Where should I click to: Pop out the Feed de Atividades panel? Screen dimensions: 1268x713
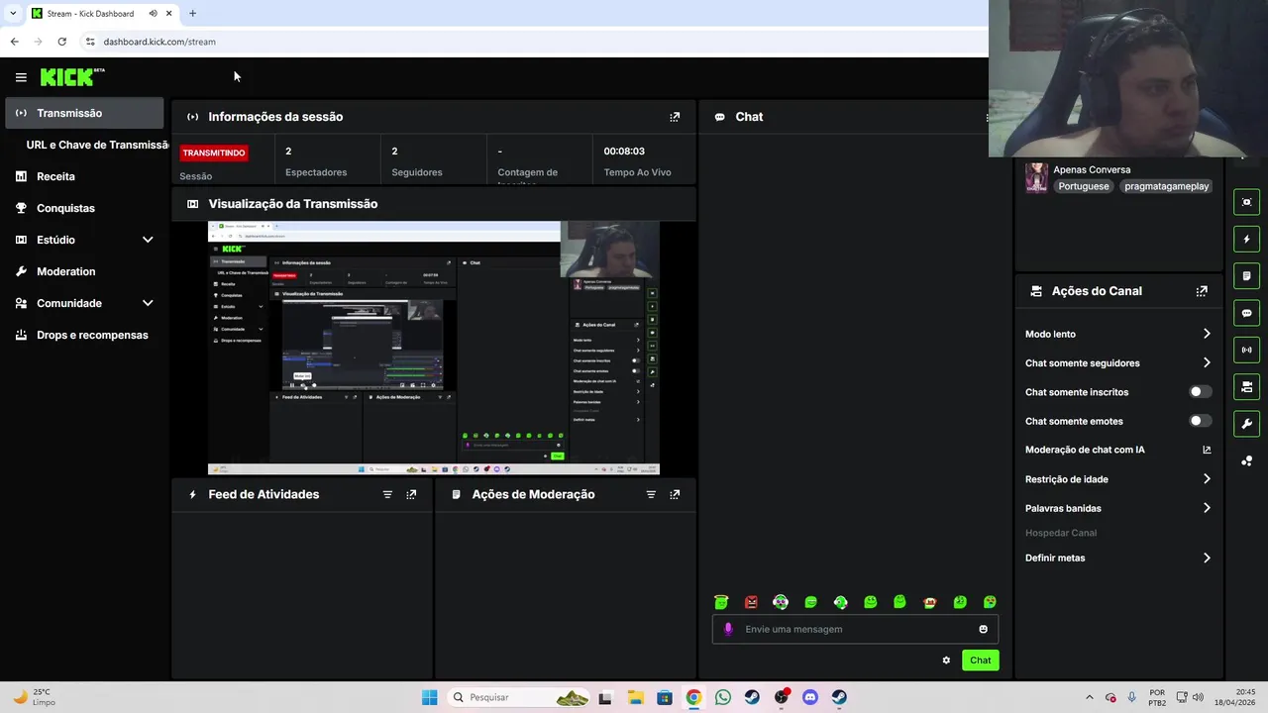click(411, 494)
